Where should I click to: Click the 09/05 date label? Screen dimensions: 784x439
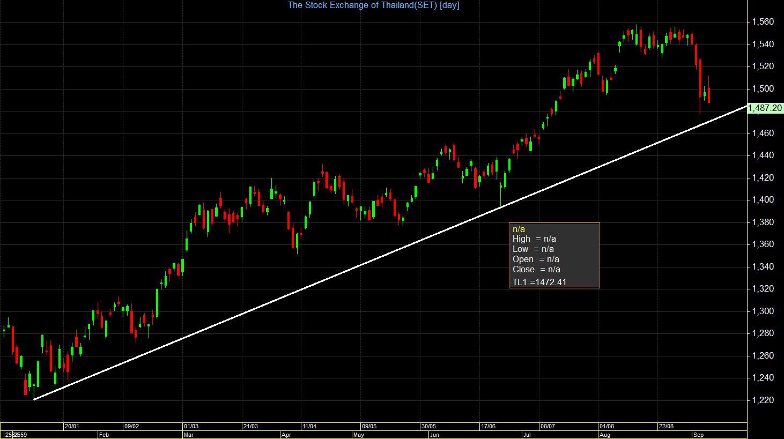(x=369, y=427)
